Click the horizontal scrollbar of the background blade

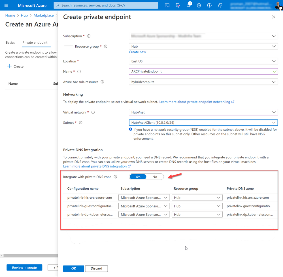click(31, 256)
